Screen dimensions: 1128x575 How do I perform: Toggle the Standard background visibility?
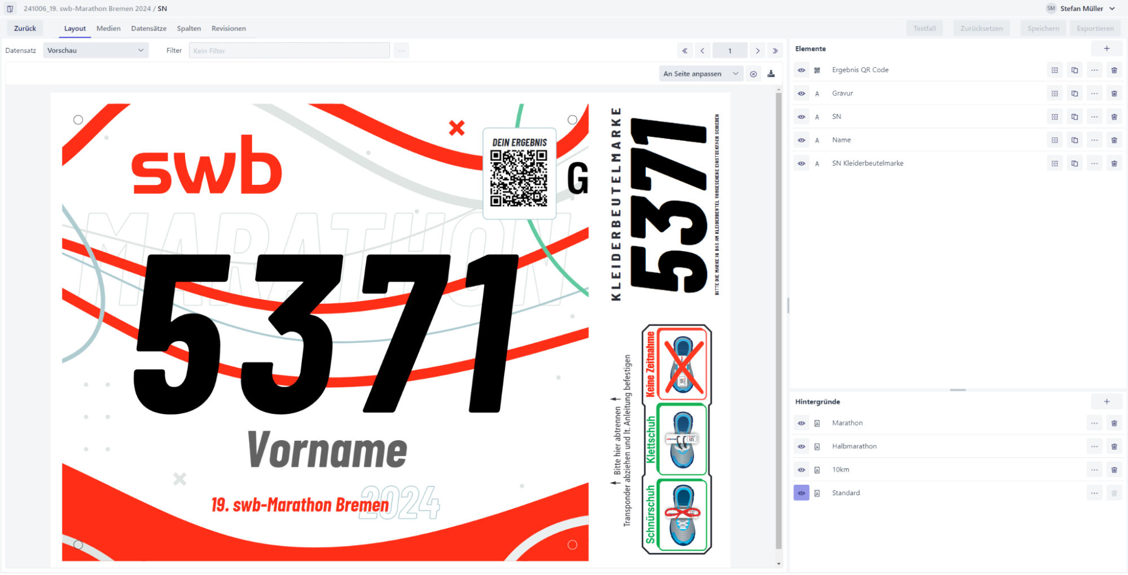point(801,493)
